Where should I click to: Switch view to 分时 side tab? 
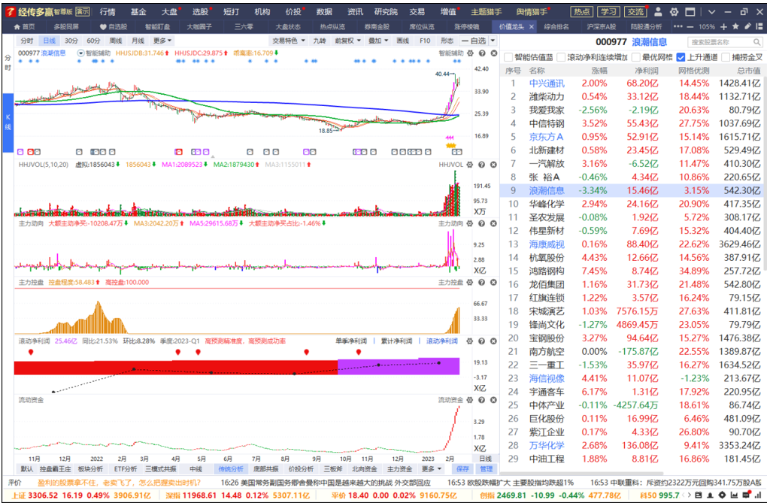point(8,62)
